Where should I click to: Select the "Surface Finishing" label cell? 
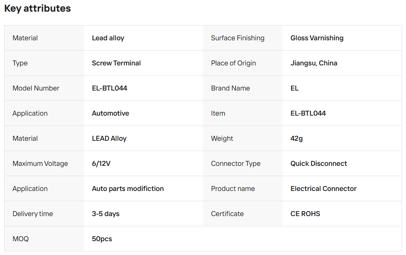[x=238, y=38]
